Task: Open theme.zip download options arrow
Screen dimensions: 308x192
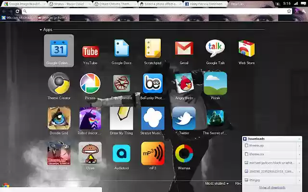Action: pos(299,146)
